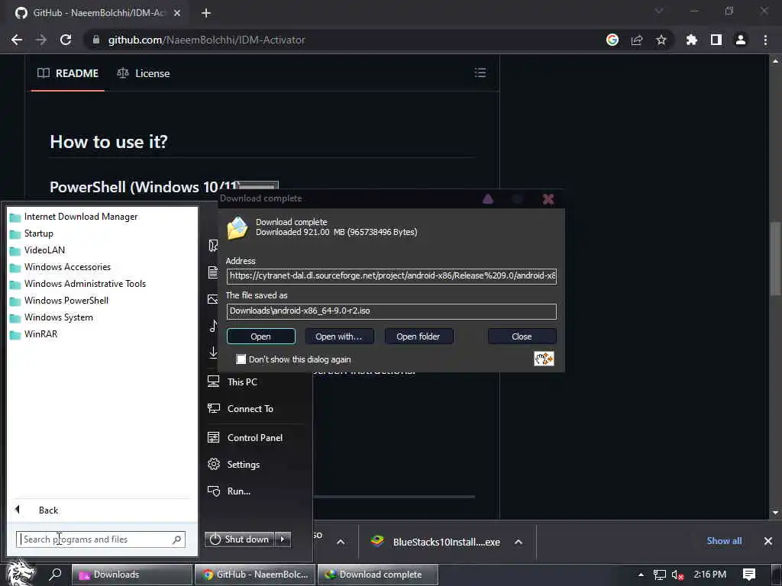Image resolution: width=782 pixels, height=586 pixels.
Task: Click the Start button dragon logo
Action: click(x=20, y=573)
